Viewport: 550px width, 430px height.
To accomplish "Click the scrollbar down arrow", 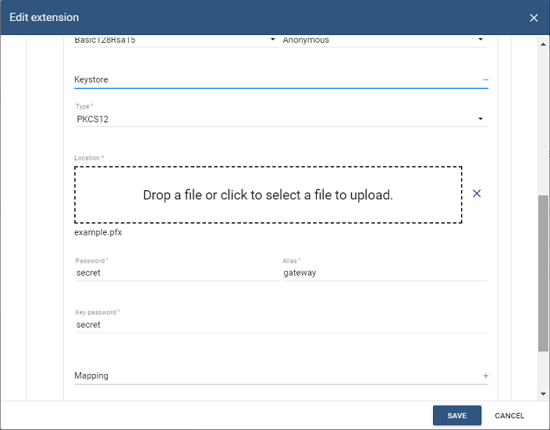I will tap(543, 394).
